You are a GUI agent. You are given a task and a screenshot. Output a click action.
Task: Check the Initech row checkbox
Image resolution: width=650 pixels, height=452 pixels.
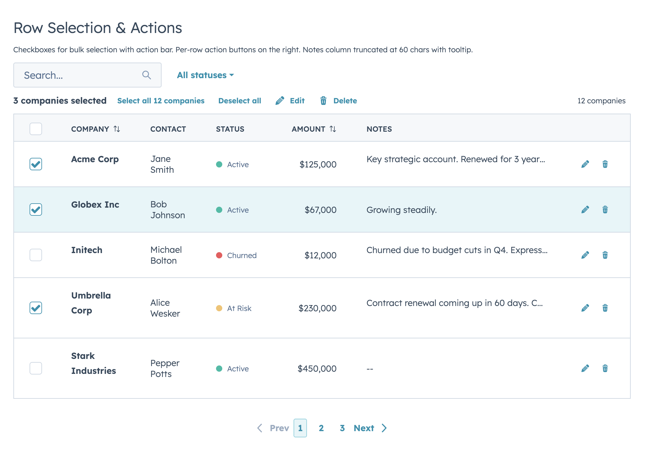coord(36,255)
